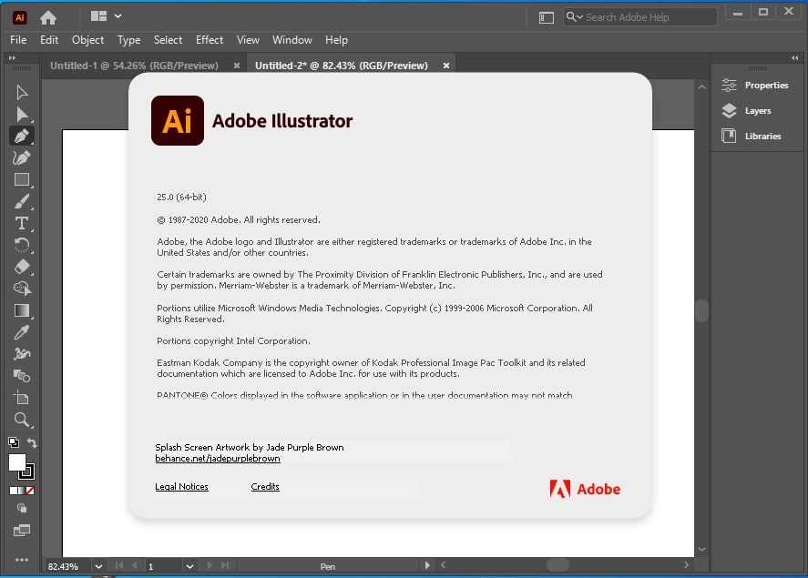Click Default Fill and Stroke icon
The width and height of the screenshot is (808, 578).
[x=14, y=442]
